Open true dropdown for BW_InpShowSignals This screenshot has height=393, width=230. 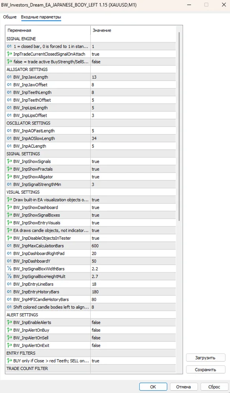(133, 162)
